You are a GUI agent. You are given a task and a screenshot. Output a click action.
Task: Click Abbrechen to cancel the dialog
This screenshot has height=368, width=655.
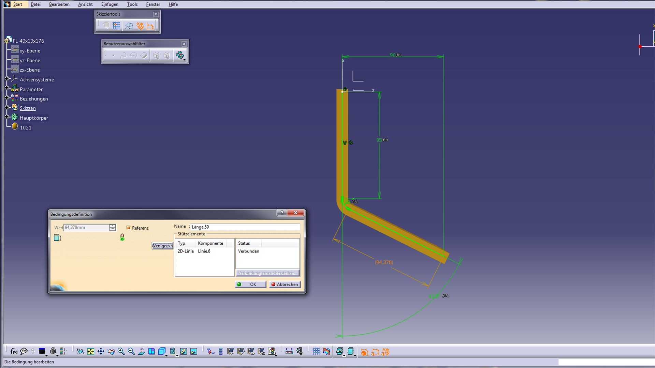[x=285, y=284]
